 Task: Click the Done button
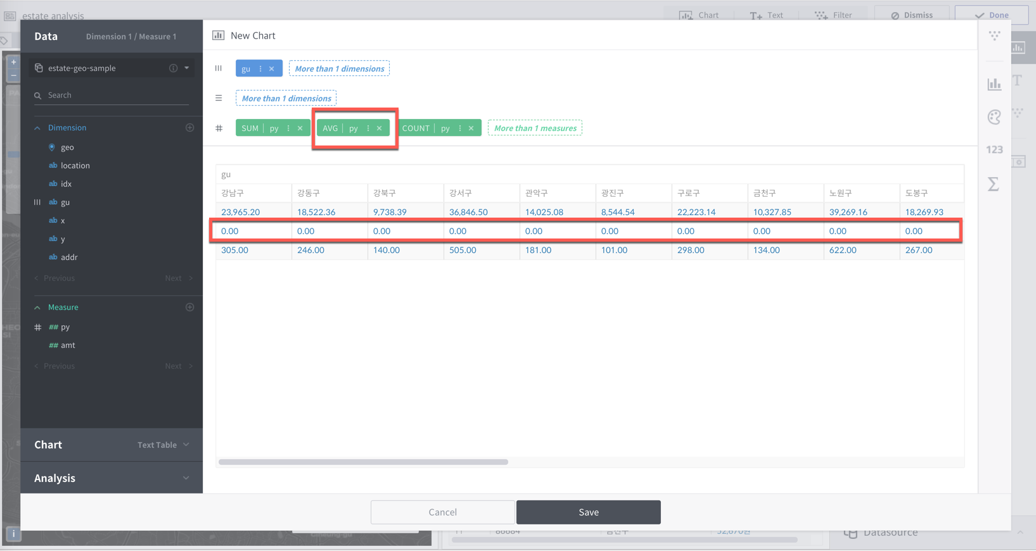coord(992,15)
